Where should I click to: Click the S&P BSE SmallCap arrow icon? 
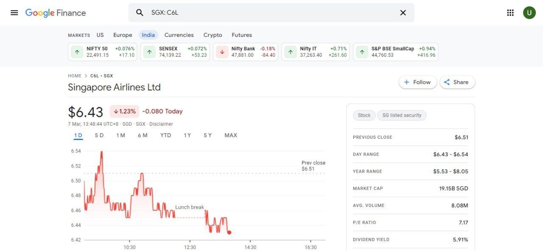click(x=362, y=52)
